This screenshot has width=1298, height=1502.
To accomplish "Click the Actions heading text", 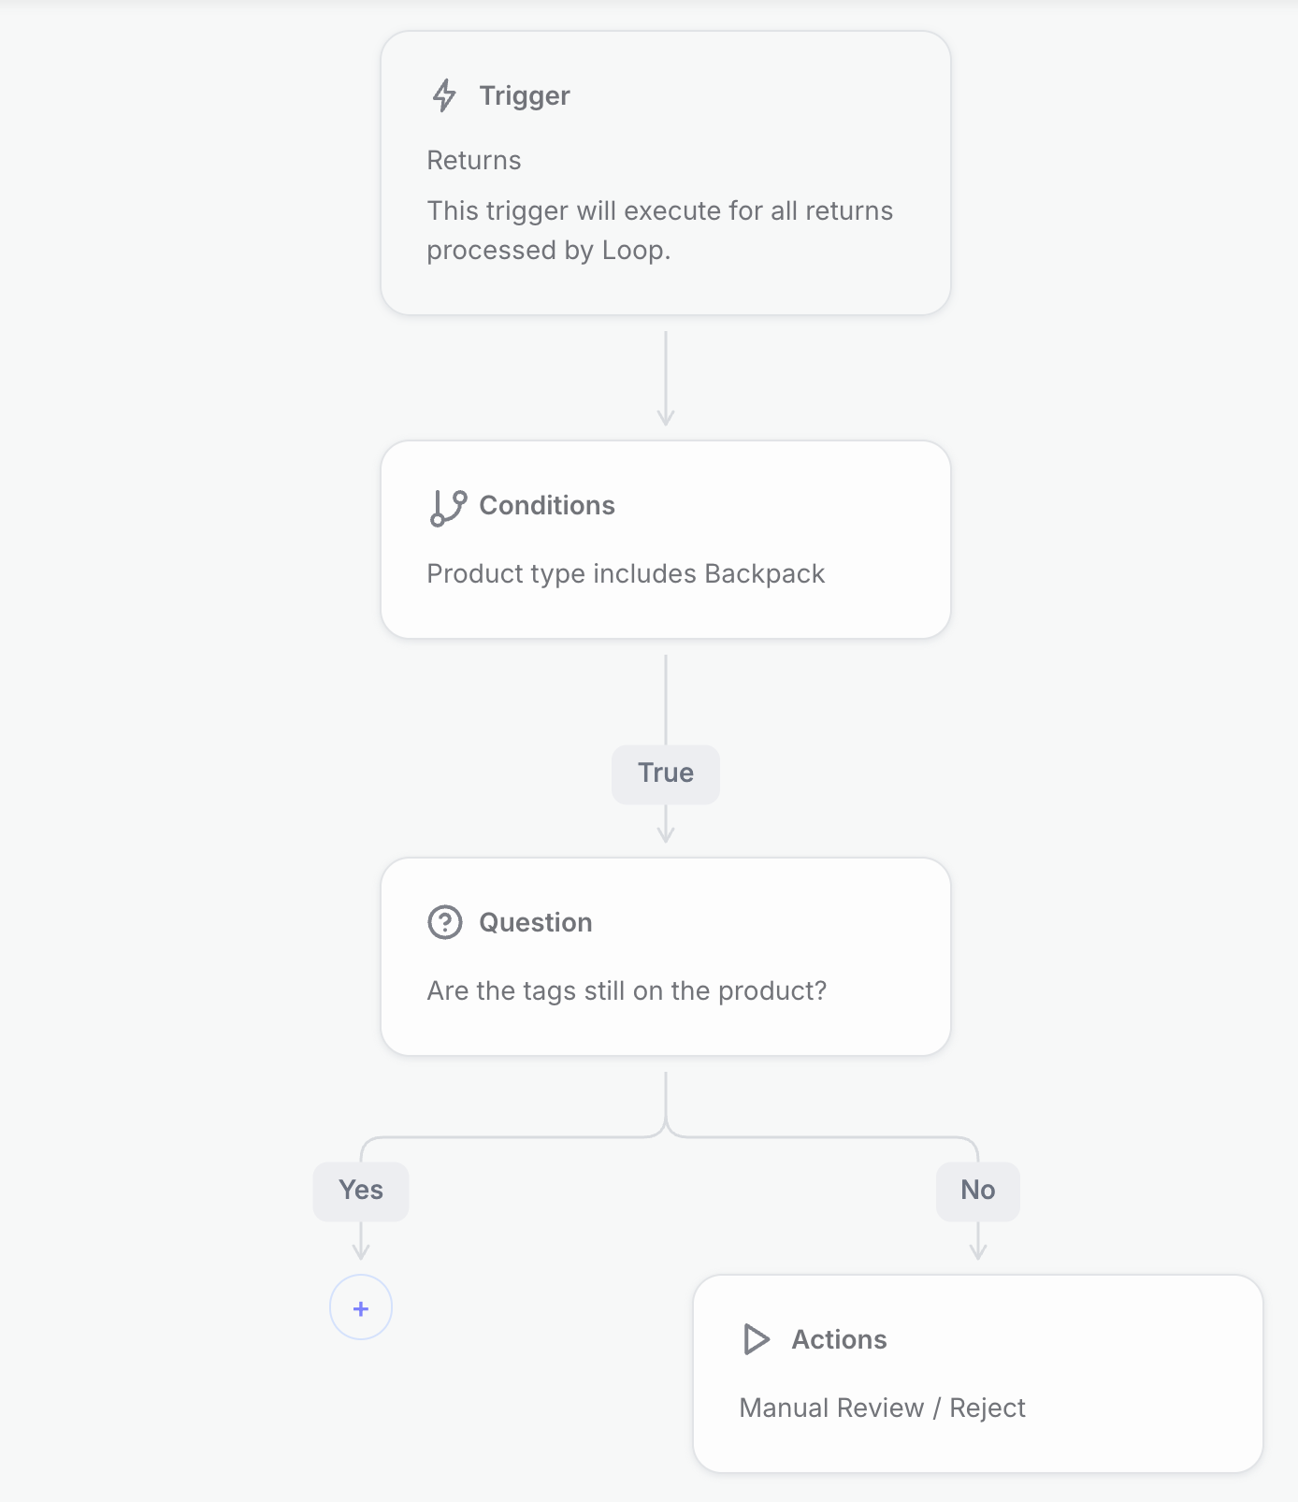I will click(x=840, y=1339).
